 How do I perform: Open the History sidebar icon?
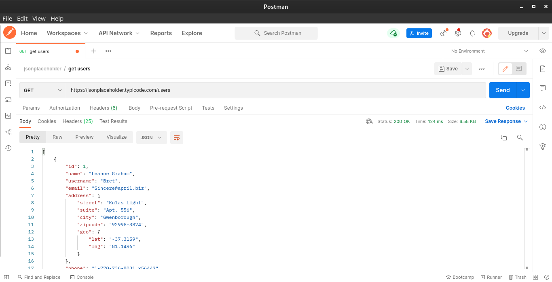[8, 148]
